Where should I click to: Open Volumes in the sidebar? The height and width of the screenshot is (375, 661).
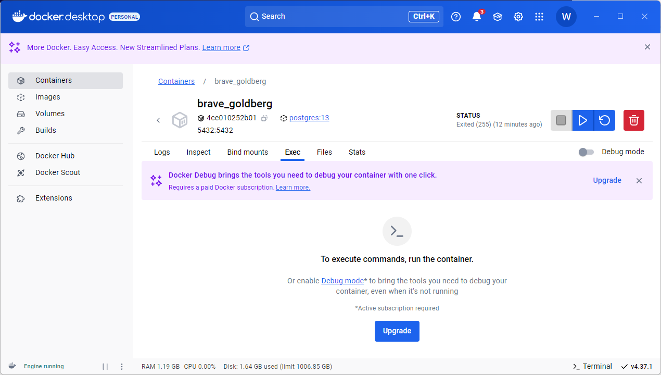pos(66,114)
